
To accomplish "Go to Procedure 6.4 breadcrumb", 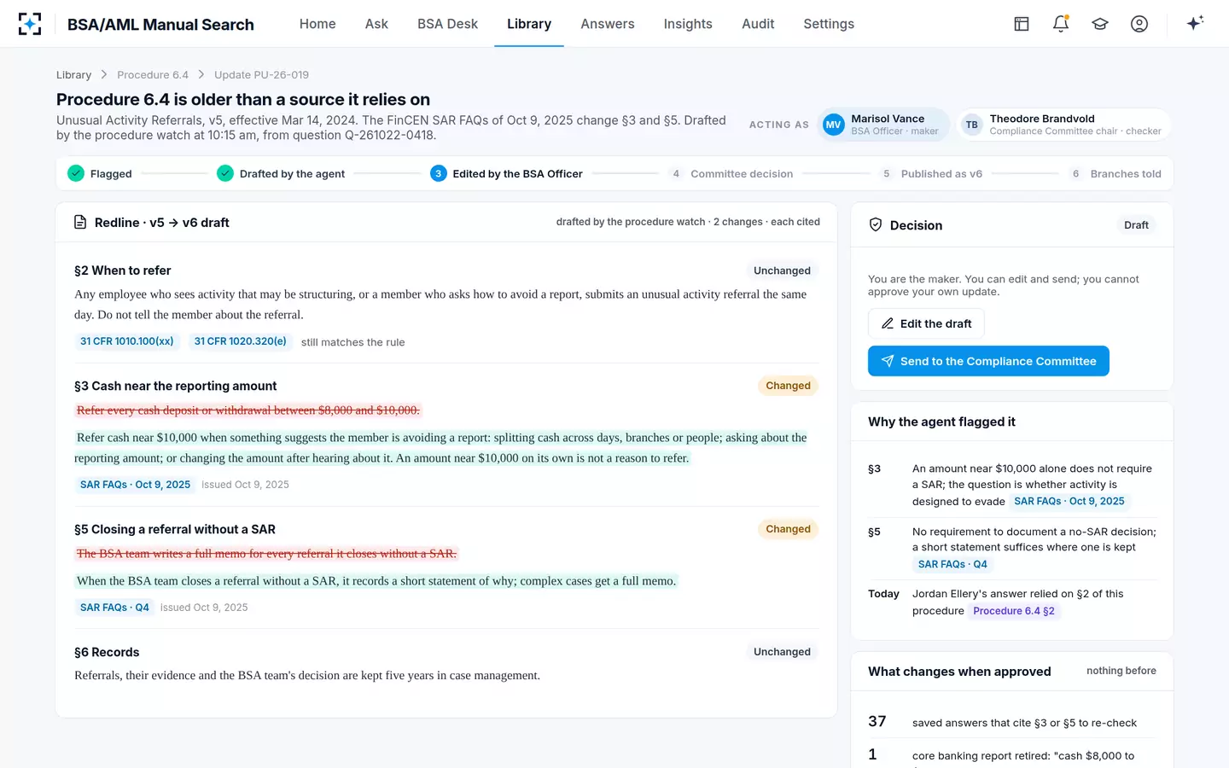I will coord(153,75).
